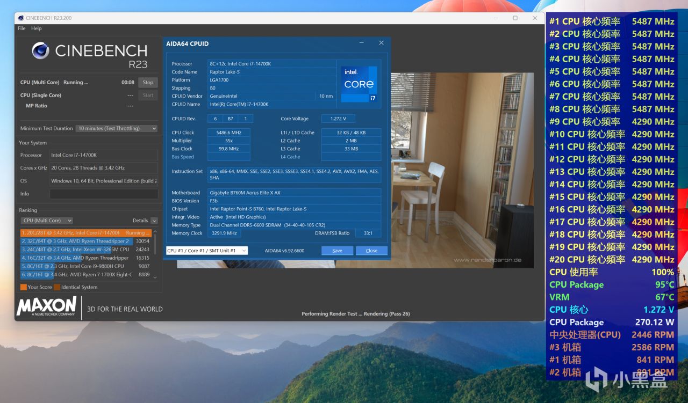688x403 pixels.
Task: Click the OS field showing Windows 10
Action: pyautogui.click(x=104, y=181)
